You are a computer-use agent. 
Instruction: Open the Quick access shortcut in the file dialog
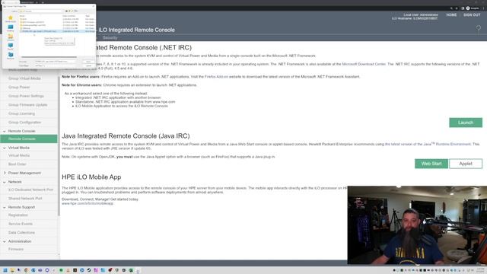pos(10,19)
